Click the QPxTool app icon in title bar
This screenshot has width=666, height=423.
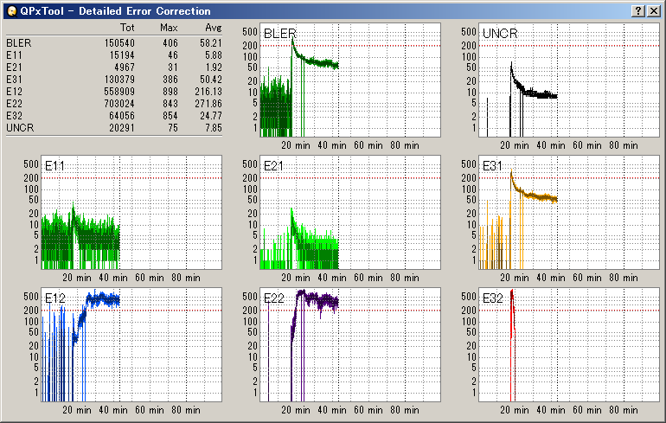(10, 10)
